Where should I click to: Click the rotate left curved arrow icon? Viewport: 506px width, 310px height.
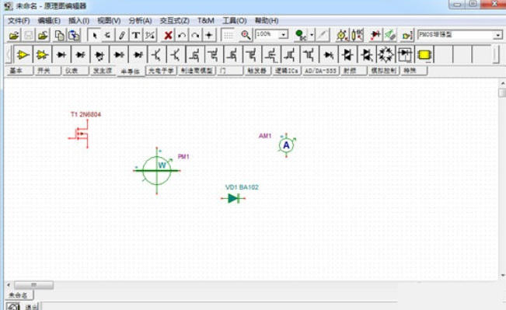(182, 35)
